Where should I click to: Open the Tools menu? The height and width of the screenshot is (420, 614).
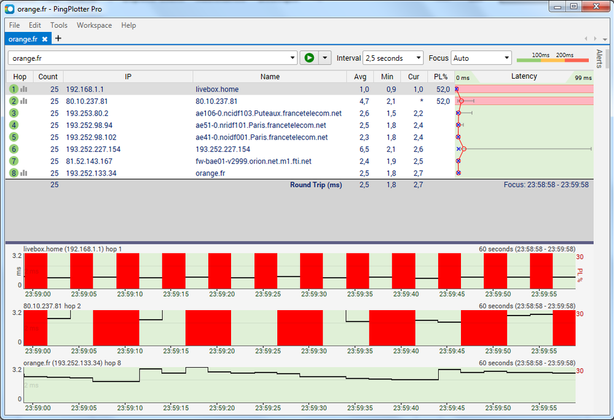point(59,25)
